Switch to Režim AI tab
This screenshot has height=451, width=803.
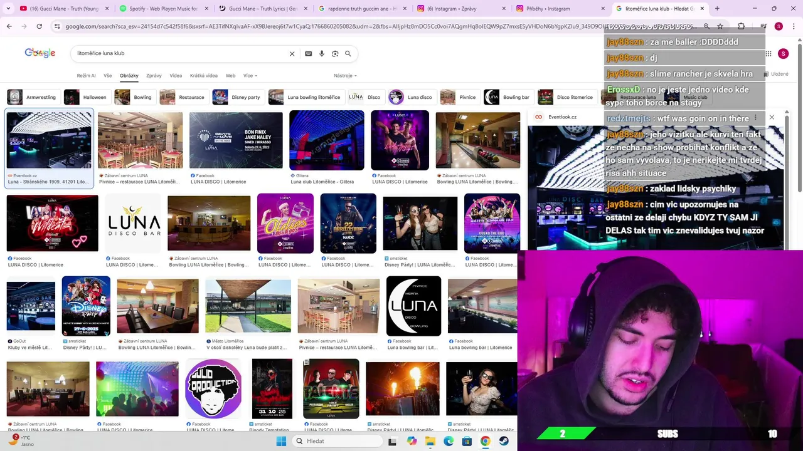tap(87, 76)
